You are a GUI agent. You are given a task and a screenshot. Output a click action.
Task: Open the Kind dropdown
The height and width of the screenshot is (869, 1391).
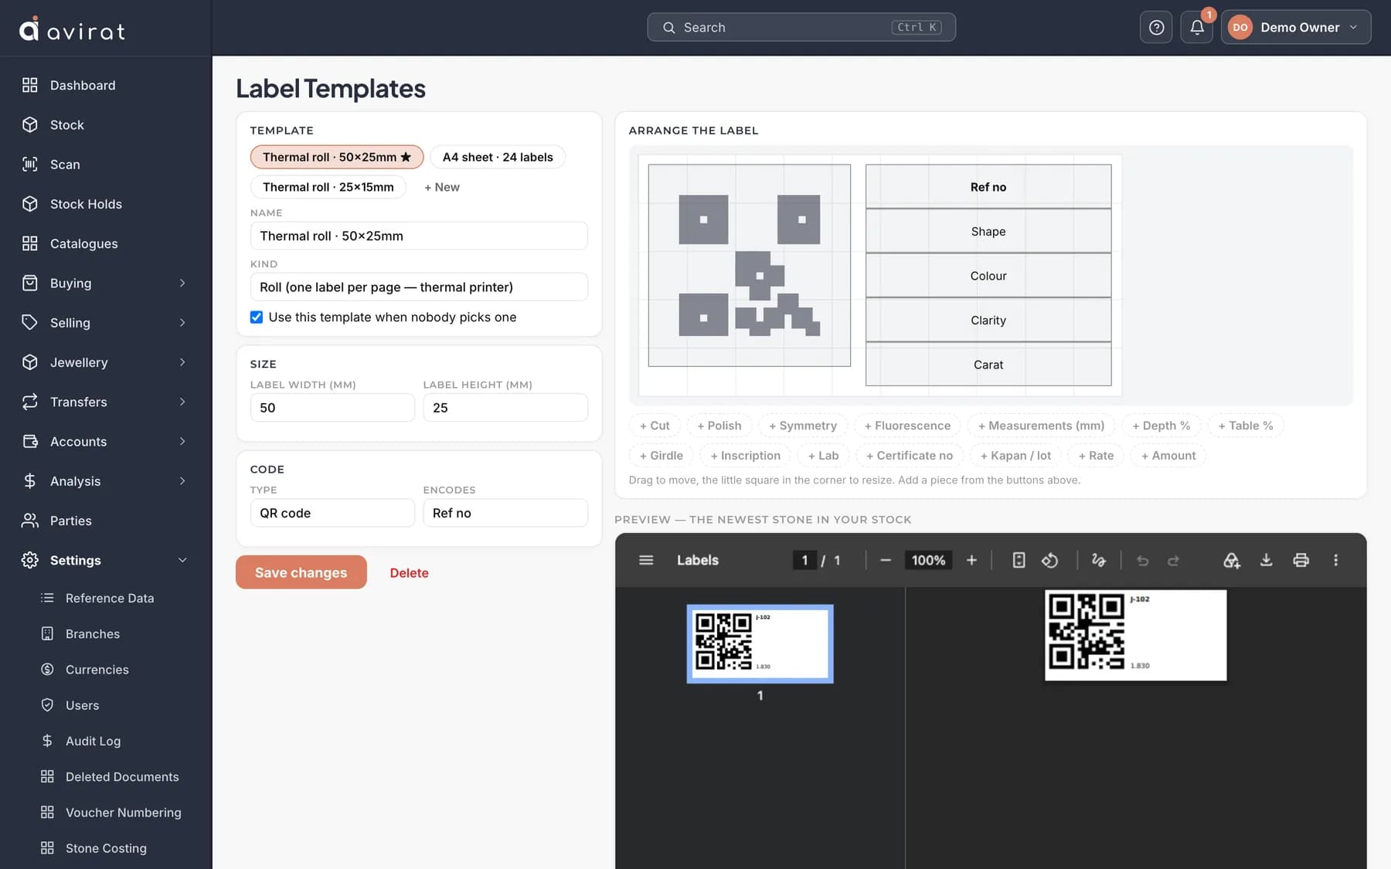[x=419, y=287]
